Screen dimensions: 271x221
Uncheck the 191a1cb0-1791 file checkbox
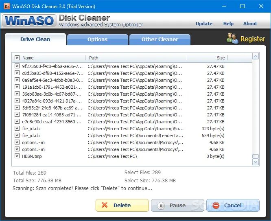coord(17,87)
